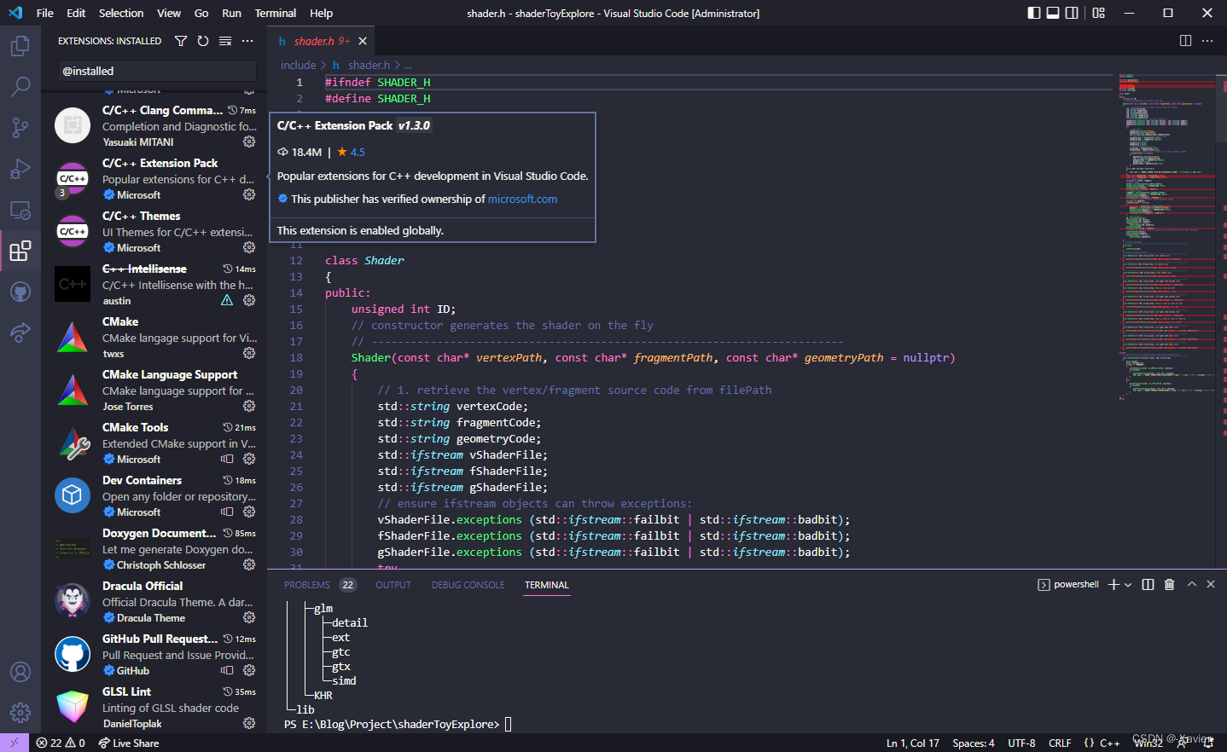Image resolution: width=1227 pixels, height=752 pixels.
Task: Open the Manage gear in activity bar
Action: click(20, 713)
